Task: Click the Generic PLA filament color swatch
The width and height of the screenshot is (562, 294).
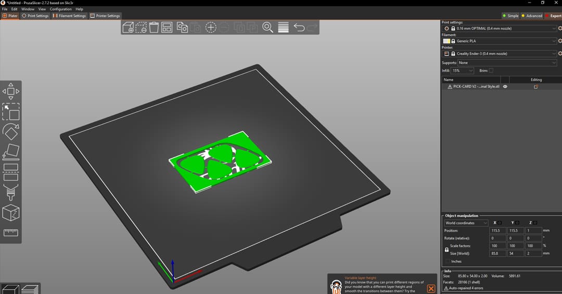Action: tap(446, 41)
